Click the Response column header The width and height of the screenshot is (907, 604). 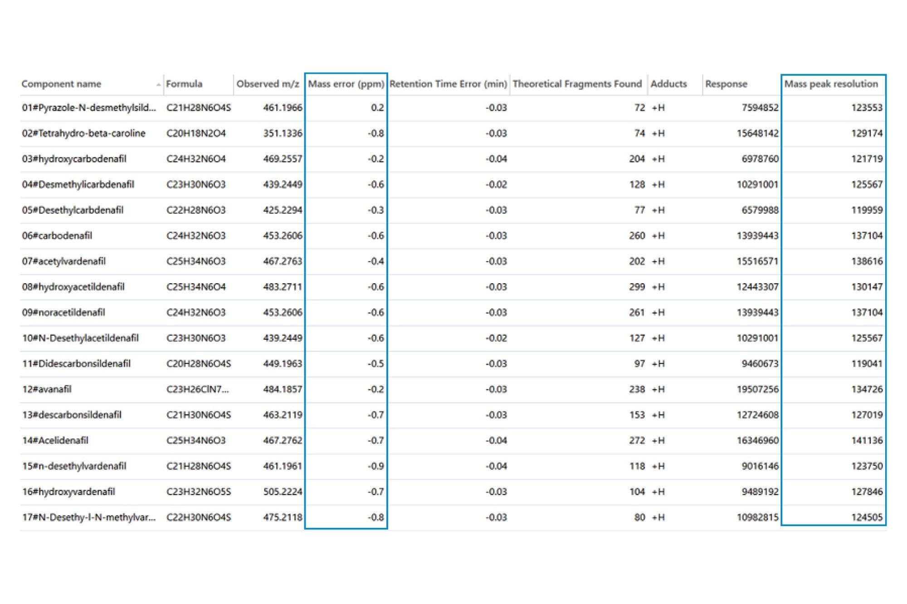tap(726, 84)
